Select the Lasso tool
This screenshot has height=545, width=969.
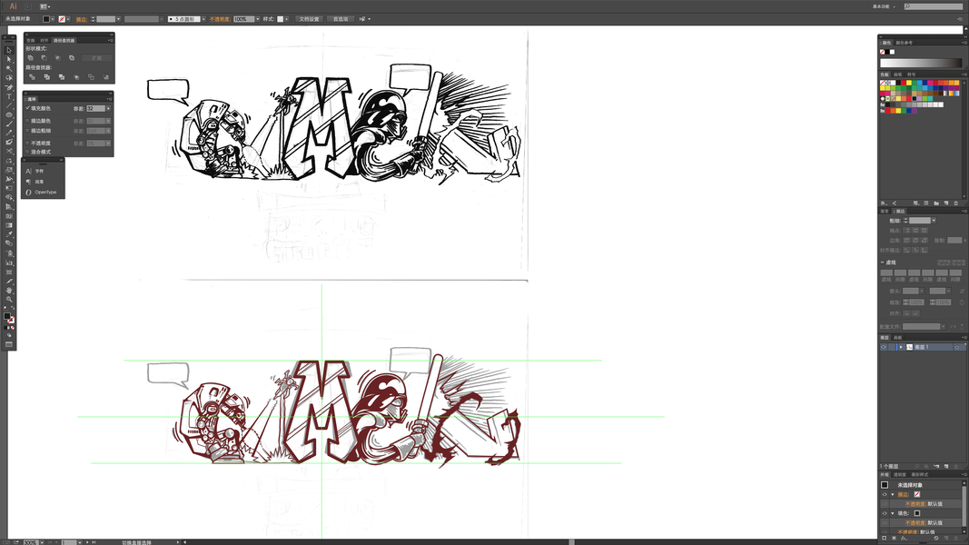tap(9, 78)
